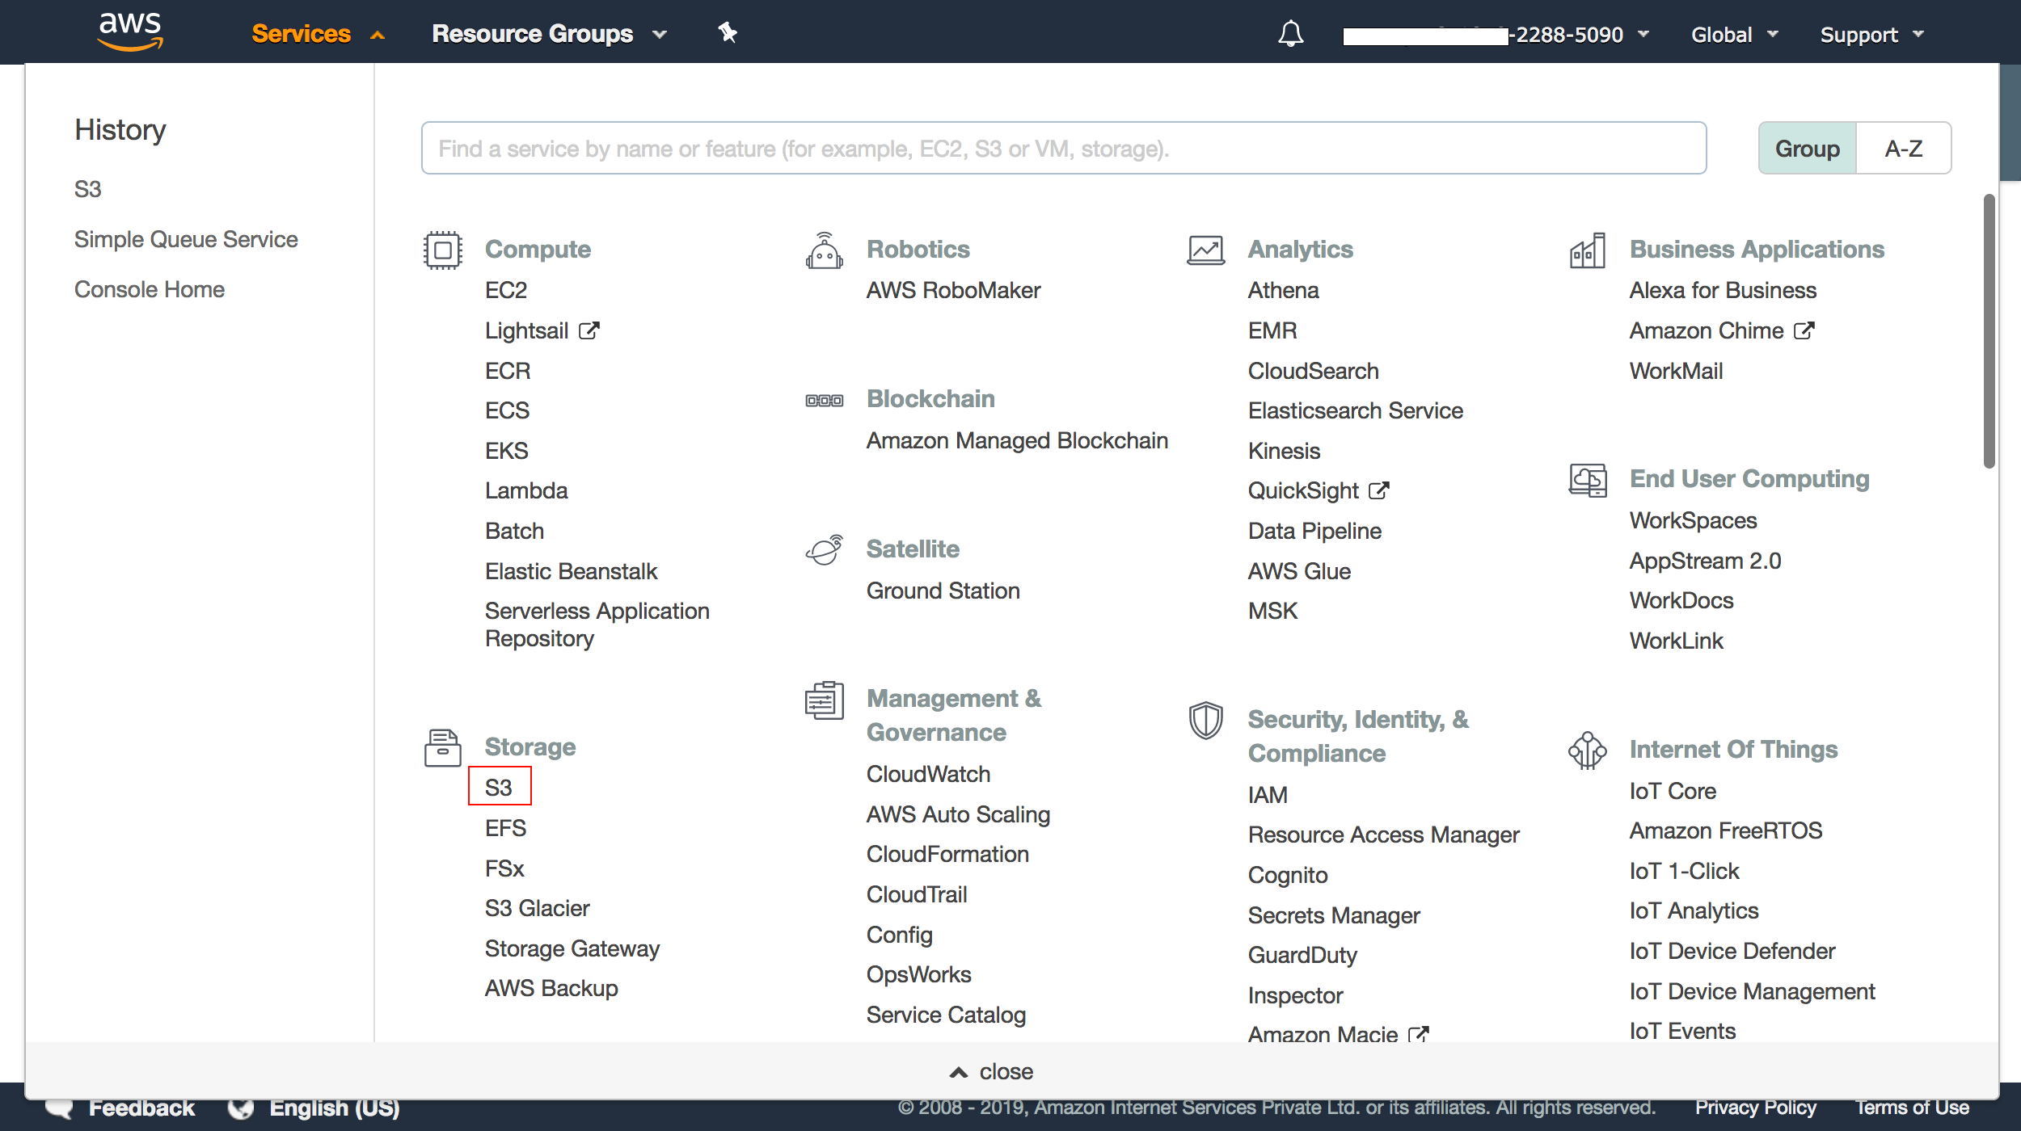This screenshot has width=2021, height=1131.
Task: Click the Satellite category icon
Action: (825, 547)
